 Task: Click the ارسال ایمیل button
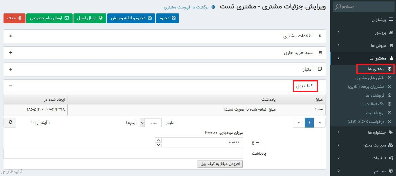(x=90, y=18)
